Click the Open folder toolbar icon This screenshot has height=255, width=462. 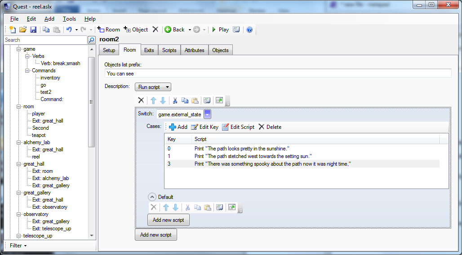point(23,30)
